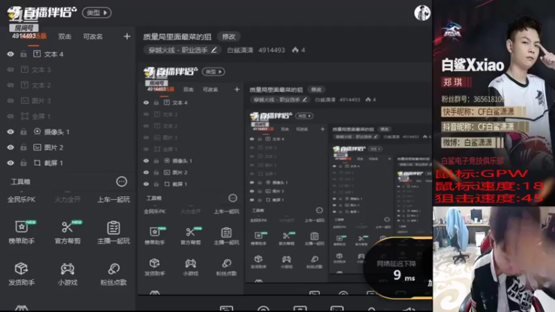555x312 pixels.
Task: Open 火力全开 tab in main window toolbox
Action: pyautogui.click(x=67, y=200)
